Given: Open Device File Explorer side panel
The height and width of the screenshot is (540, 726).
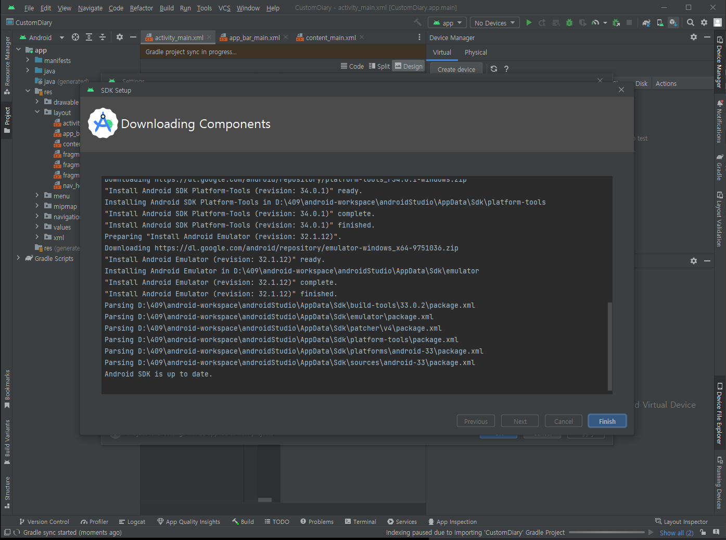Looking at the screenshot, I should pyautogui.click(x=720, y=413).
